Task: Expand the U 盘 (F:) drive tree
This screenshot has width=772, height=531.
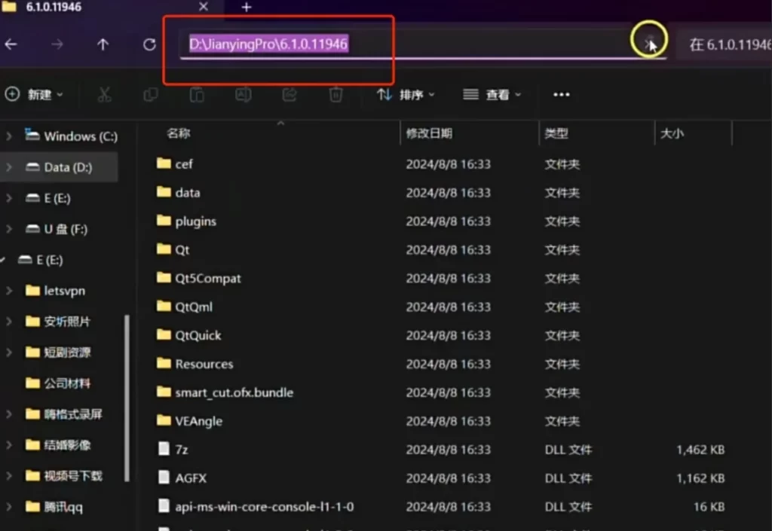Action: point(9,229)
